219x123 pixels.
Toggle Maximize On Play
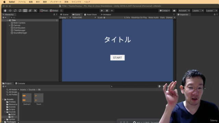point(139,17)
